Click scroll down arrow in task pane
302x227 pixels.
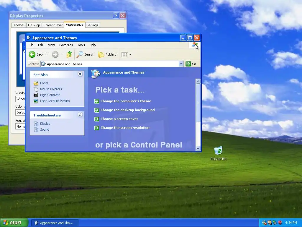pyautogui.click(x=198, y=148)
